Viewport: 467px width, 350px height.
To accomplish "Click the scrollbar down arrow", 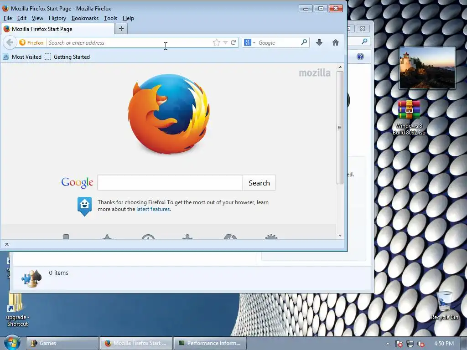I will 340,236.
